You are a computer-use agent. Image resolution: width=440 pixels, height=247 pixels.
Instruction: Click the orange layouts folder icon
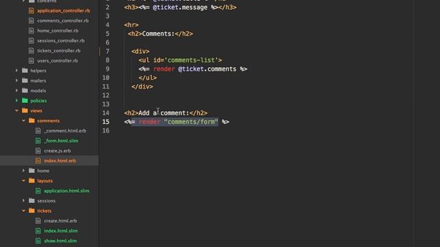(x=32, y=180)
